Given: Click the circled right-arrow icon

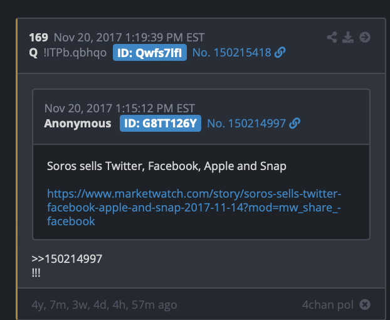Looking at the screenshot, I should click(365, 38).
